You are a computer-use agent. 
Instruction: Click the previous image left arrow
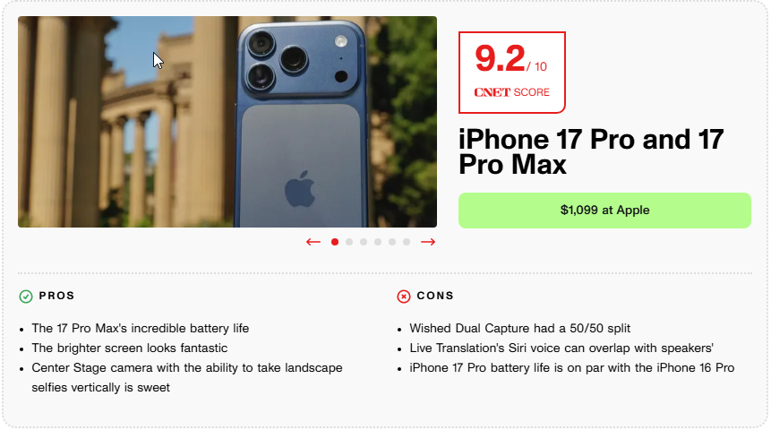(x=313, y=242)
